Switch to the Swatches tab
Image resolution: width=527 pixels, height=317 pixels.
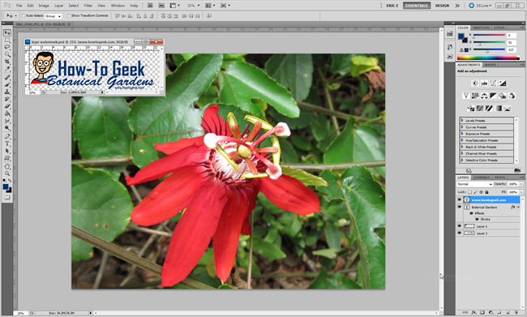pyautogui.click(x=481, y=28)
